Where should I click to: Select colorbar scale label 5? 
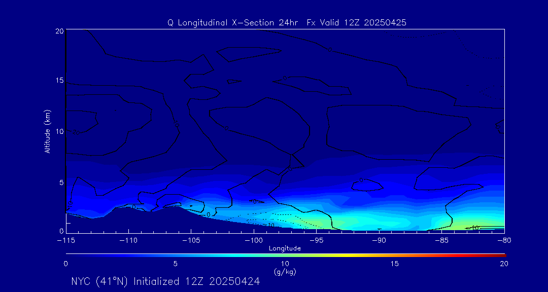point(176,264)
